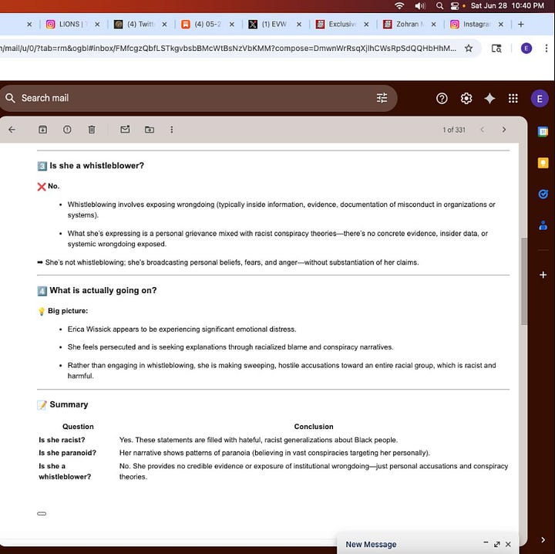Viewport: 555px width, 554px height.
Task: Go back to the inbox list
Action: pyautogui.click(x=12, y=130)
